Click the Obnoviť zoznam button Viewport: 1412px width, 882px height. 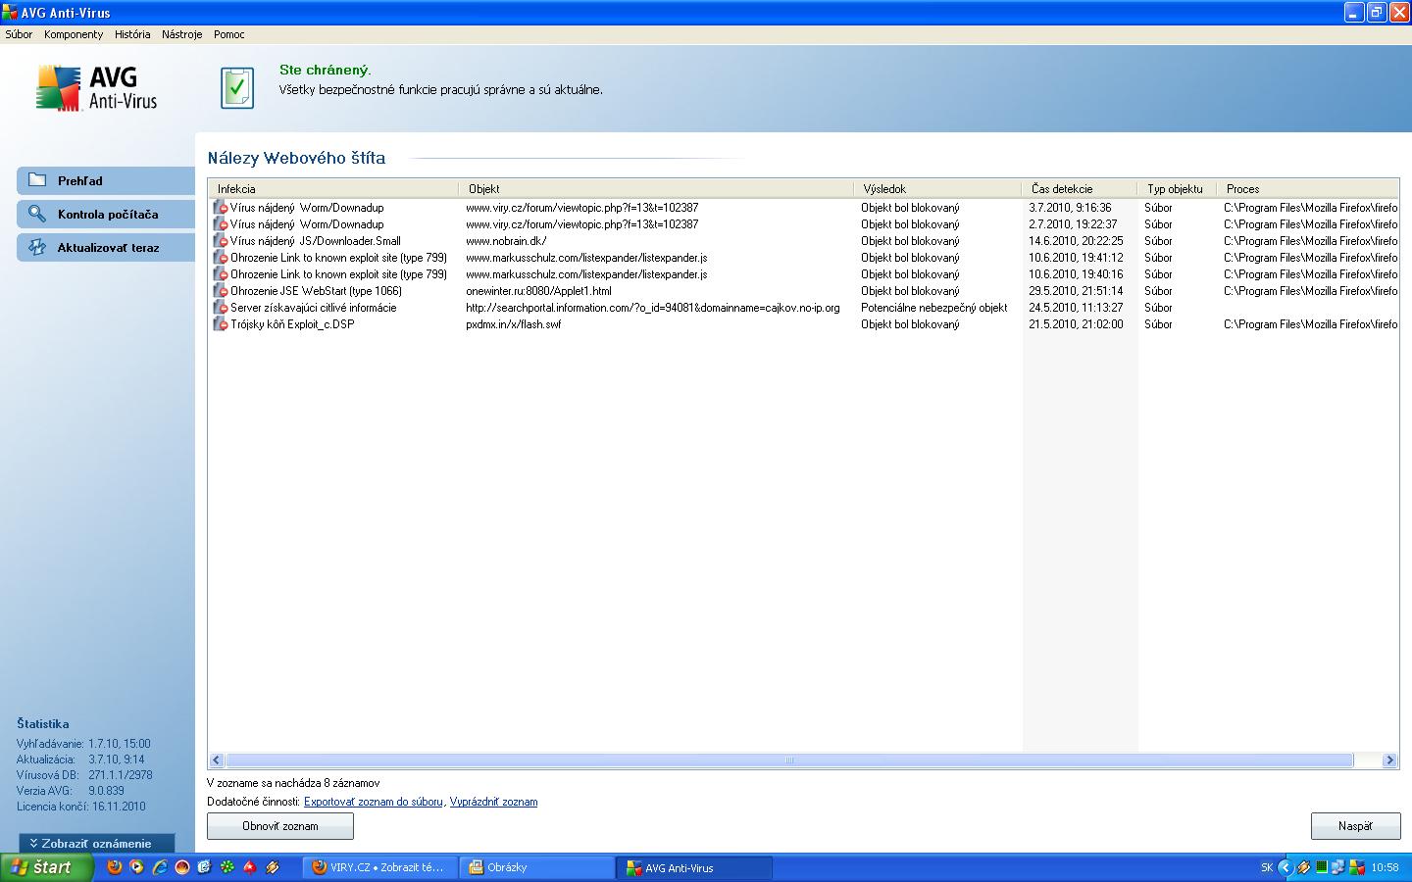[x=280, y=826]
